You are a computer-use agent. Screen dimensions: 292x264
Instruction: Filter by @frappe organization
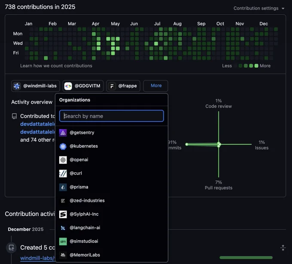tap(123, 86)
